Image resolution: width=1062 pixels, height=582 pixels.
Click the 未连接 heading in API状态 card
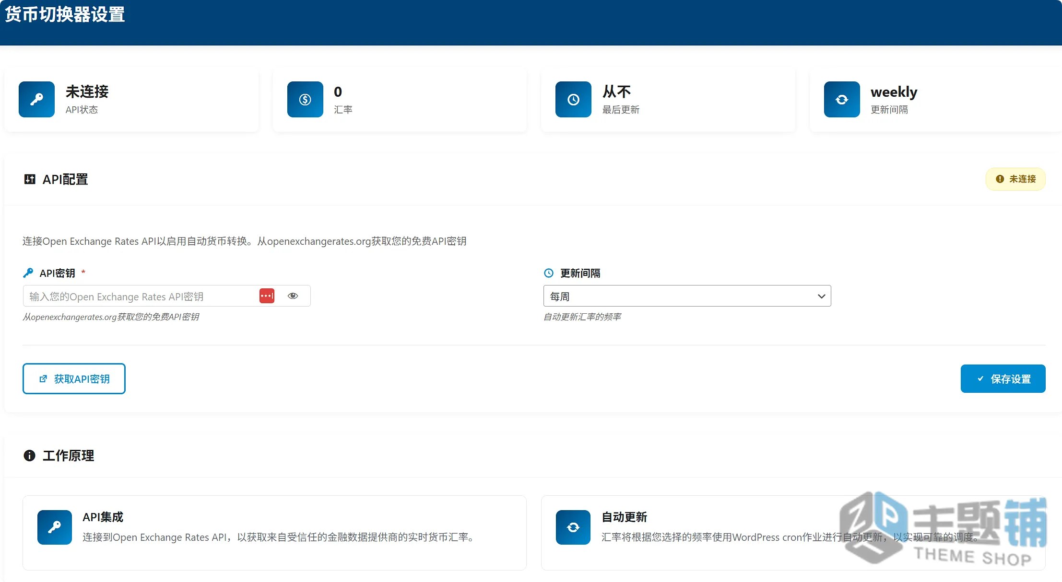point(87,91)
